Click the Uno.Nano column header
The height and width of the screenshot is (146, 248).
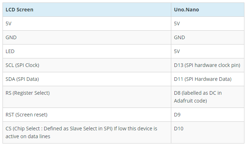(x=208, y=10)
